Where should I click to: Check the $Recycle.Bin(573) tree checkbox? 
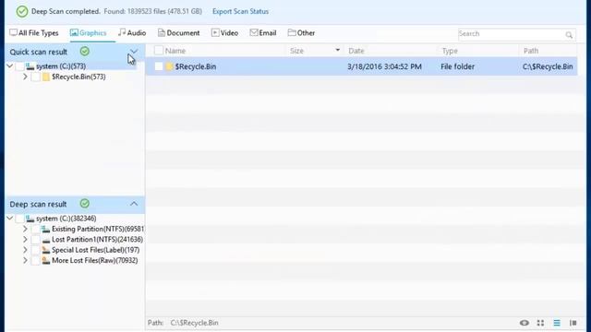click(x=35, y=77)
